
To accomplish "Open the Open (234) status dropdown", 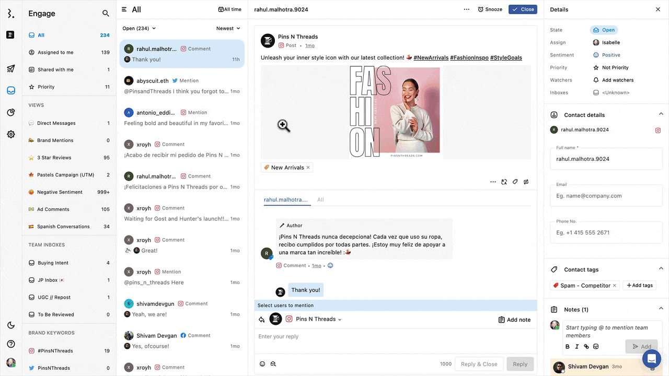I will tap(139, 29).
